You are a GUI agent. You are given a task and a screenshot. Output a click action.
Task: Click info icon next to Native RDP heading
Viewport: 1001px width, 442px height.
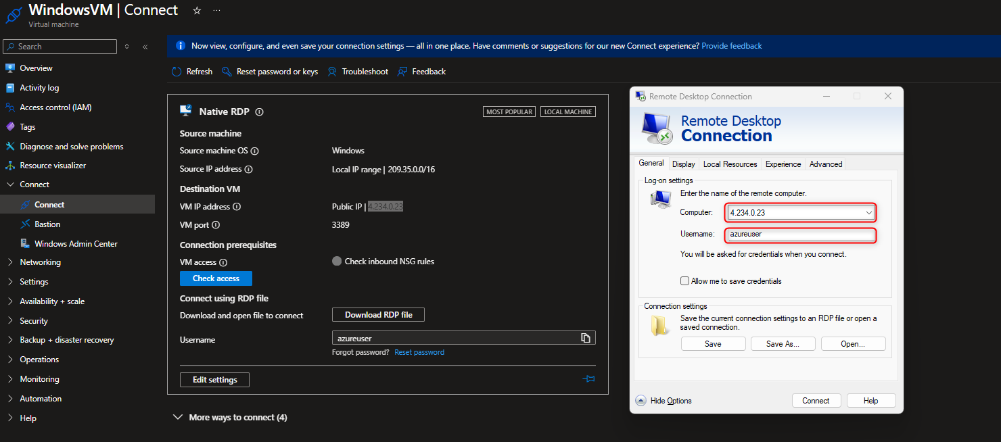coord(259,112)
